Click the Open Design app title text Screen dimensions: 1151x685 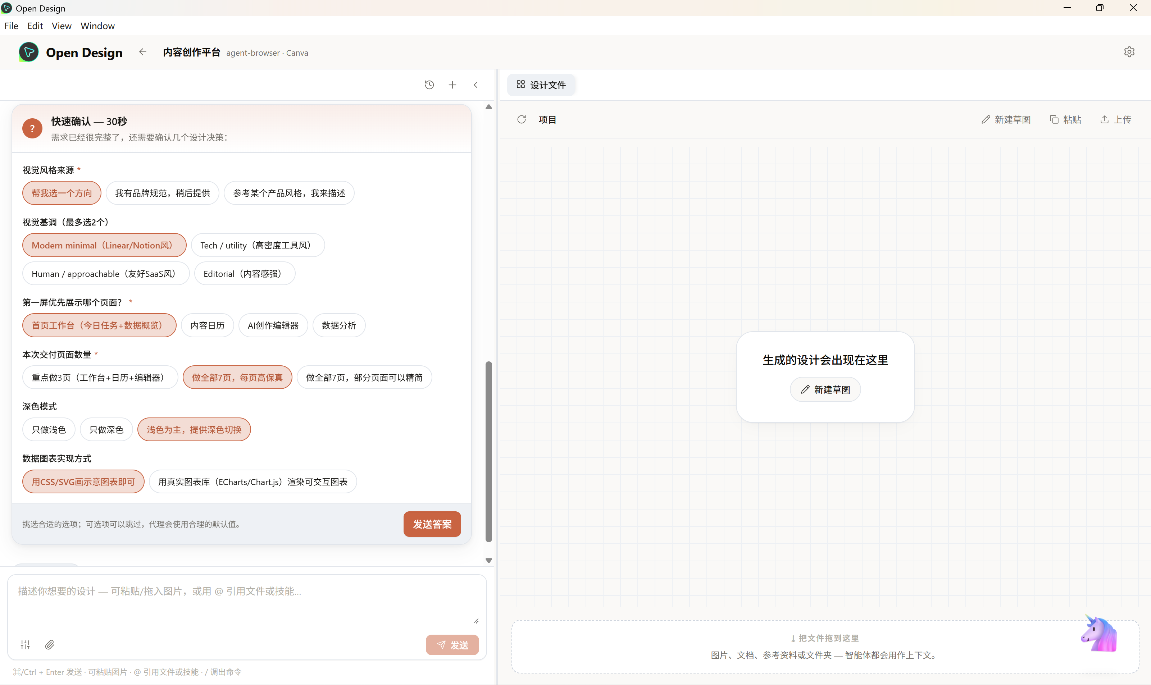(x=85, y=52)
